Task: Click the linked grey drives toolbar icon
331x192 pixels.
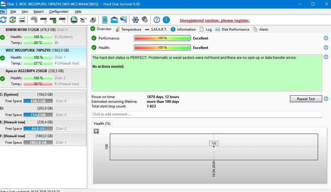Action: (x=84, y=20)
